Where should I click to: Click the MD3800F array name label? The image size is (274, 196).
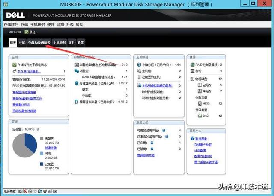(x=15, y=32)
